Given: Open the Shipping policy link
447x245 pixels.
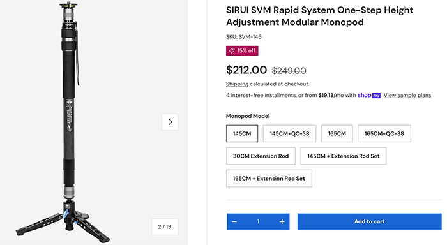Looking at the screenshot, I should point(237,84).
